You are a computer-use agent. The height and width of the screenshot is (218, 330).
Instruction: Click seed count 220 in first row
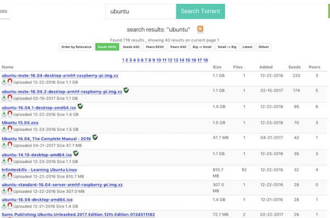pyautogui.click(x=296, y=76)
